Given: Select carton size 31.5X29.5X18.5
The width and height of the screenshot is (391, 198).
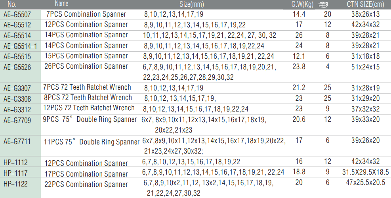Looking at the screenshot, I should 365,172.
